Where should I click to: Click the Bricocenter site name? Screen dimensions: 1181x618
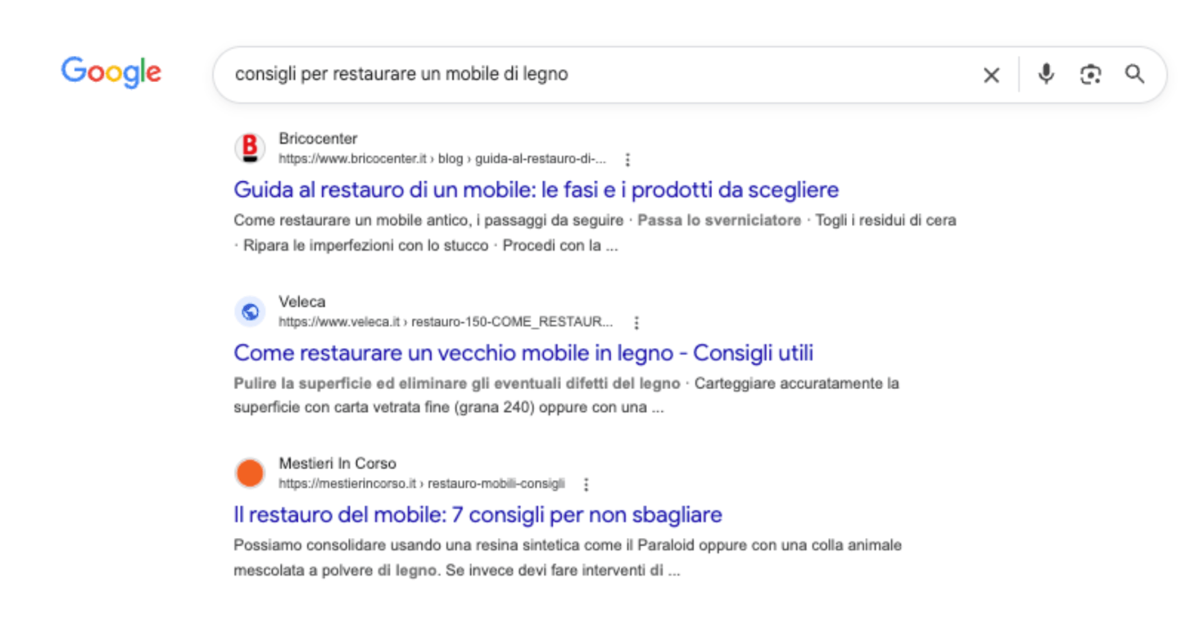(x=318, y=139)
